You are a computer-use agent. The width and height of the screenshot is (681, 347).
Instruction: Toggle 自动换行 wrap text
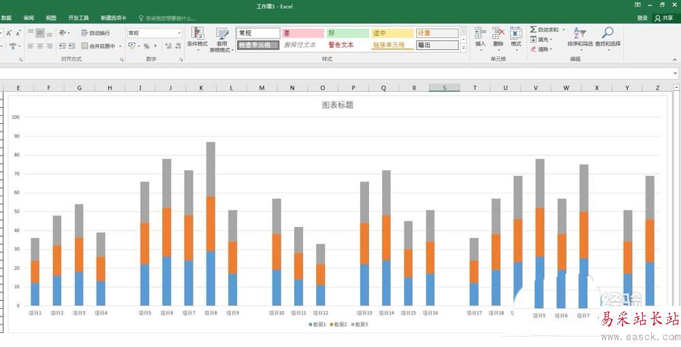point(95,33)
